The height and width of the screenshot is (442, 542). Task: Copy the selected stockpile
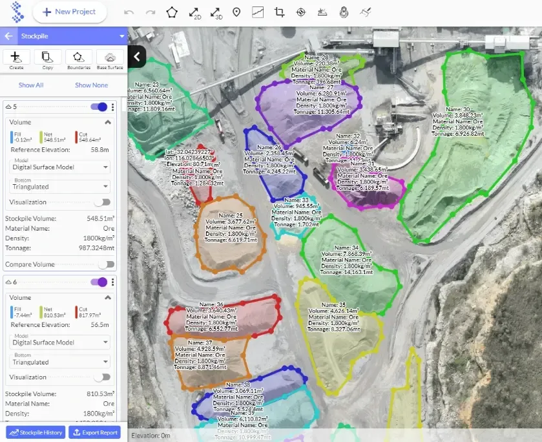[48, 60]
